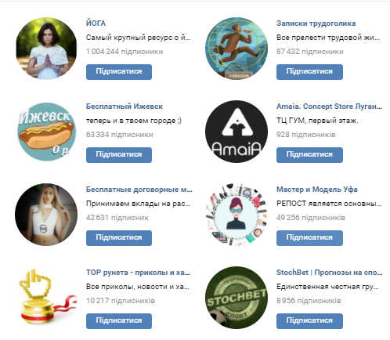Open the Ижевск hot dog avatar

point(46,132)
